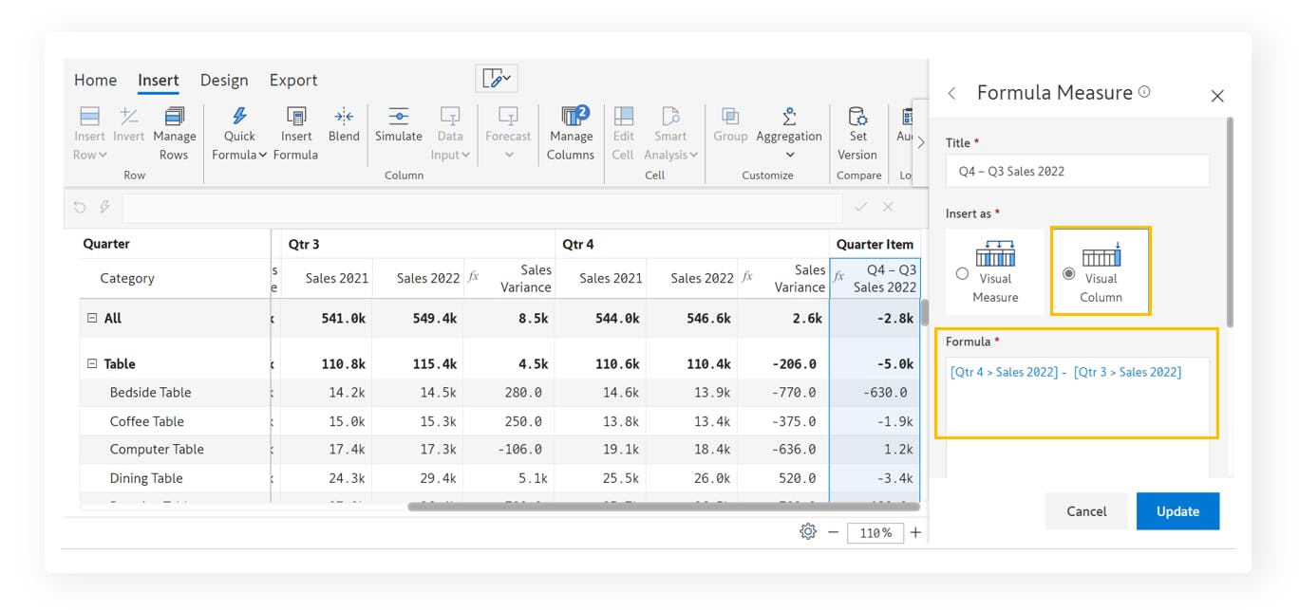Click the Update button
Screen dimensions: 1299x610
click(x=1177, y=511)
